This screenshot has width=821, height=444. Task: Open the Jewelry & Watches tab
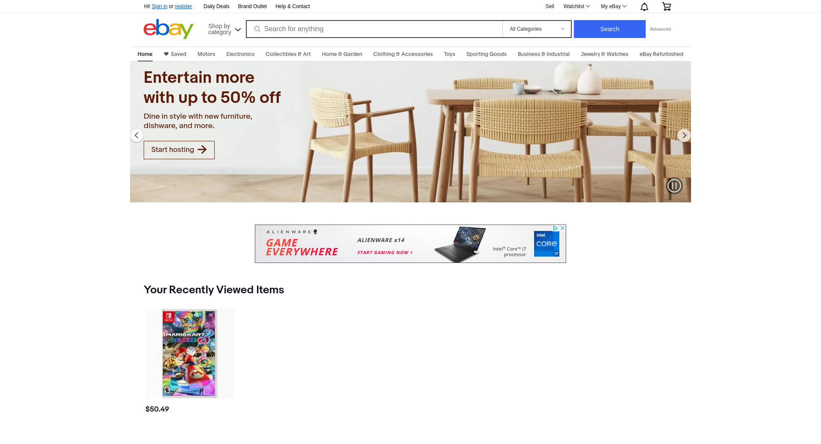tap(604, 54)
